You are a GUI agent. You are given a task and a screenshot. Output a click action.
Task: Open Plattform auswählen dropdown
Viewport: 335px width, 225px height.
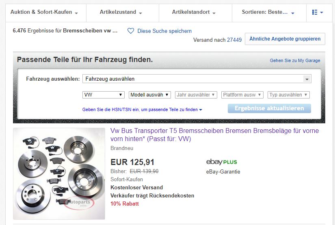pyautogui.click(x=242, y=95)
